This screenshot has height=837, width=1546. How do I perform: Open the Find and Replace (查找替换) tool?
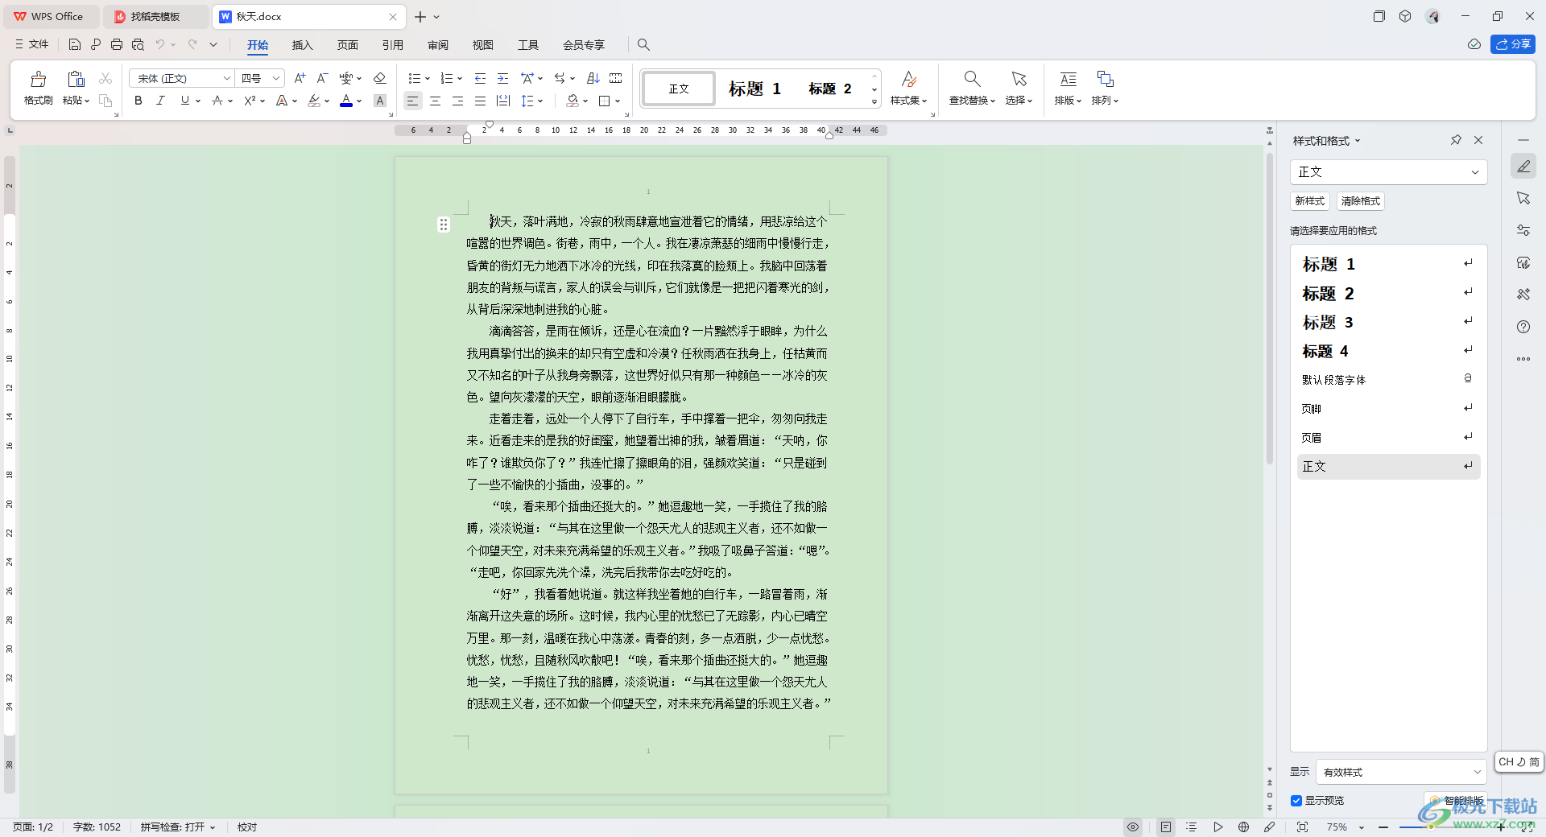972,88
